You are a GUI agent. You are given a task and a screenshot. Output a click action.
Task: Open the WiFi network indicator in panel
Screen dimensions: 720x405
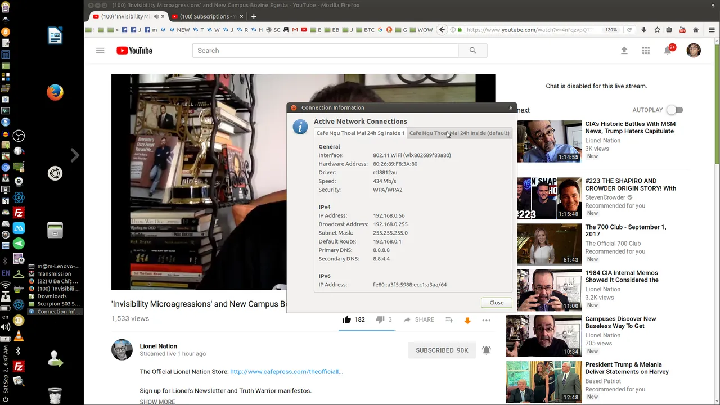point(5,286)
